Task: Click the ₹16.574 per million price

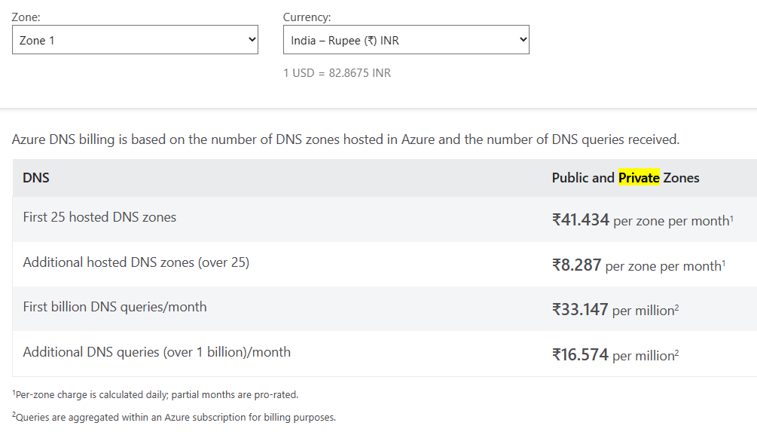Action: point(615,354)
